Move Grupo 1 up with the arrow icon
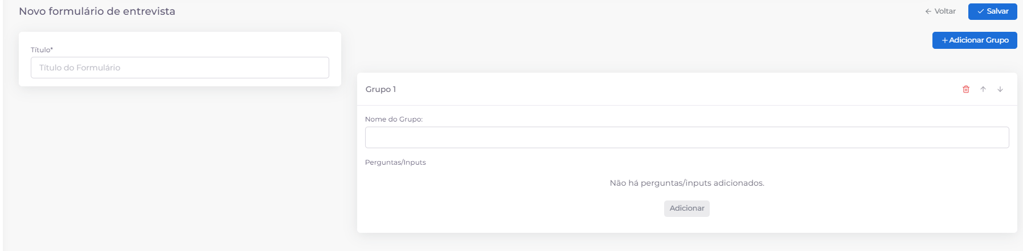 pyautogui.click(x=983, y=89)
